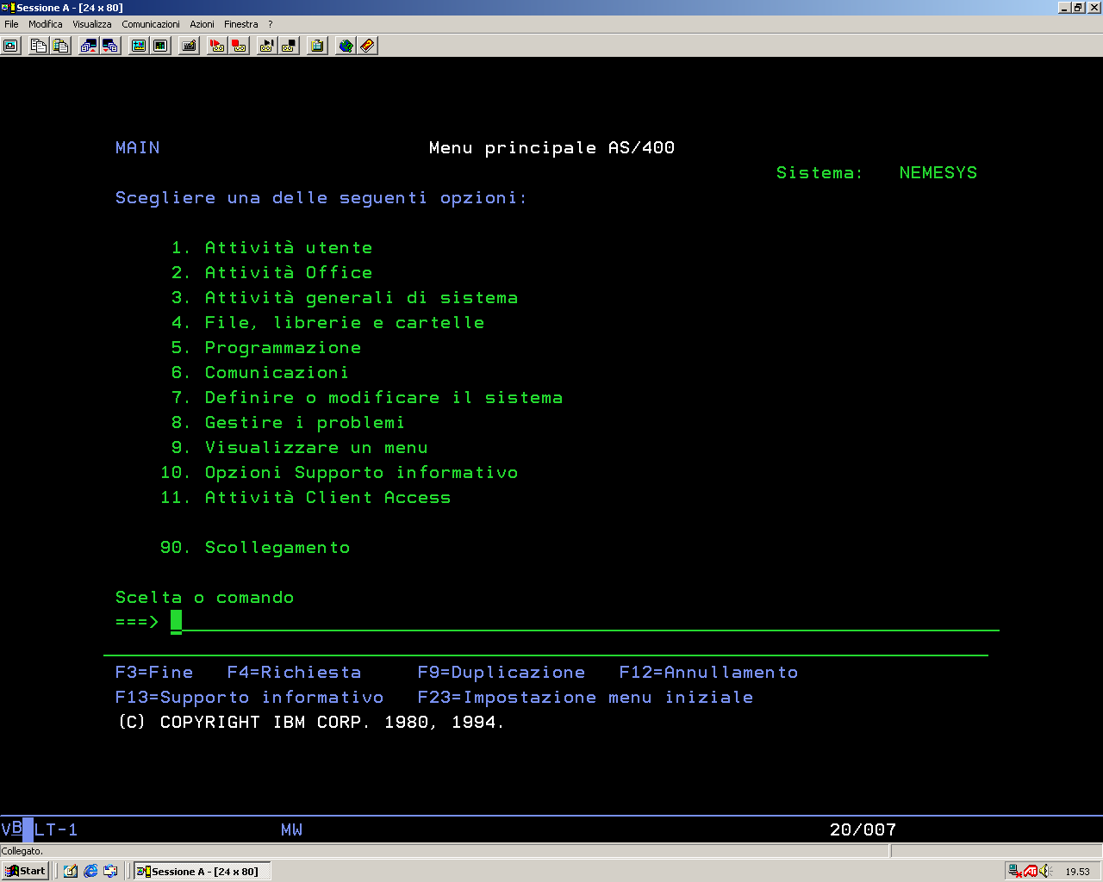
Task: Launch Internet Explorer from quick launch
Action: click(x=90, y=871)
